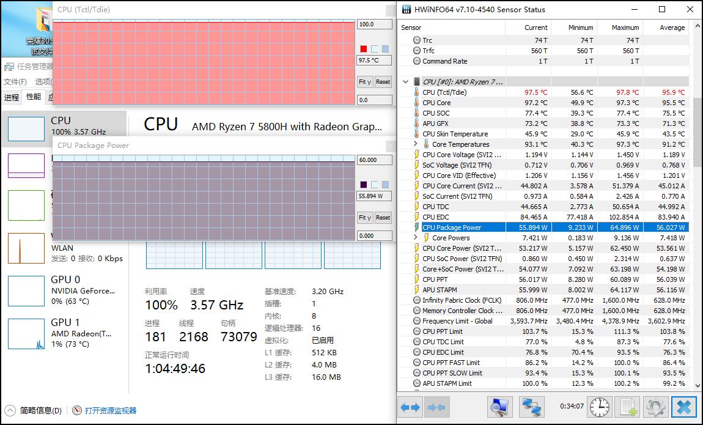Pick the red swatch in CPU (Tctl/Tdie) graph
This screenshot has height=425, width=703.
[x=364, y=49]
